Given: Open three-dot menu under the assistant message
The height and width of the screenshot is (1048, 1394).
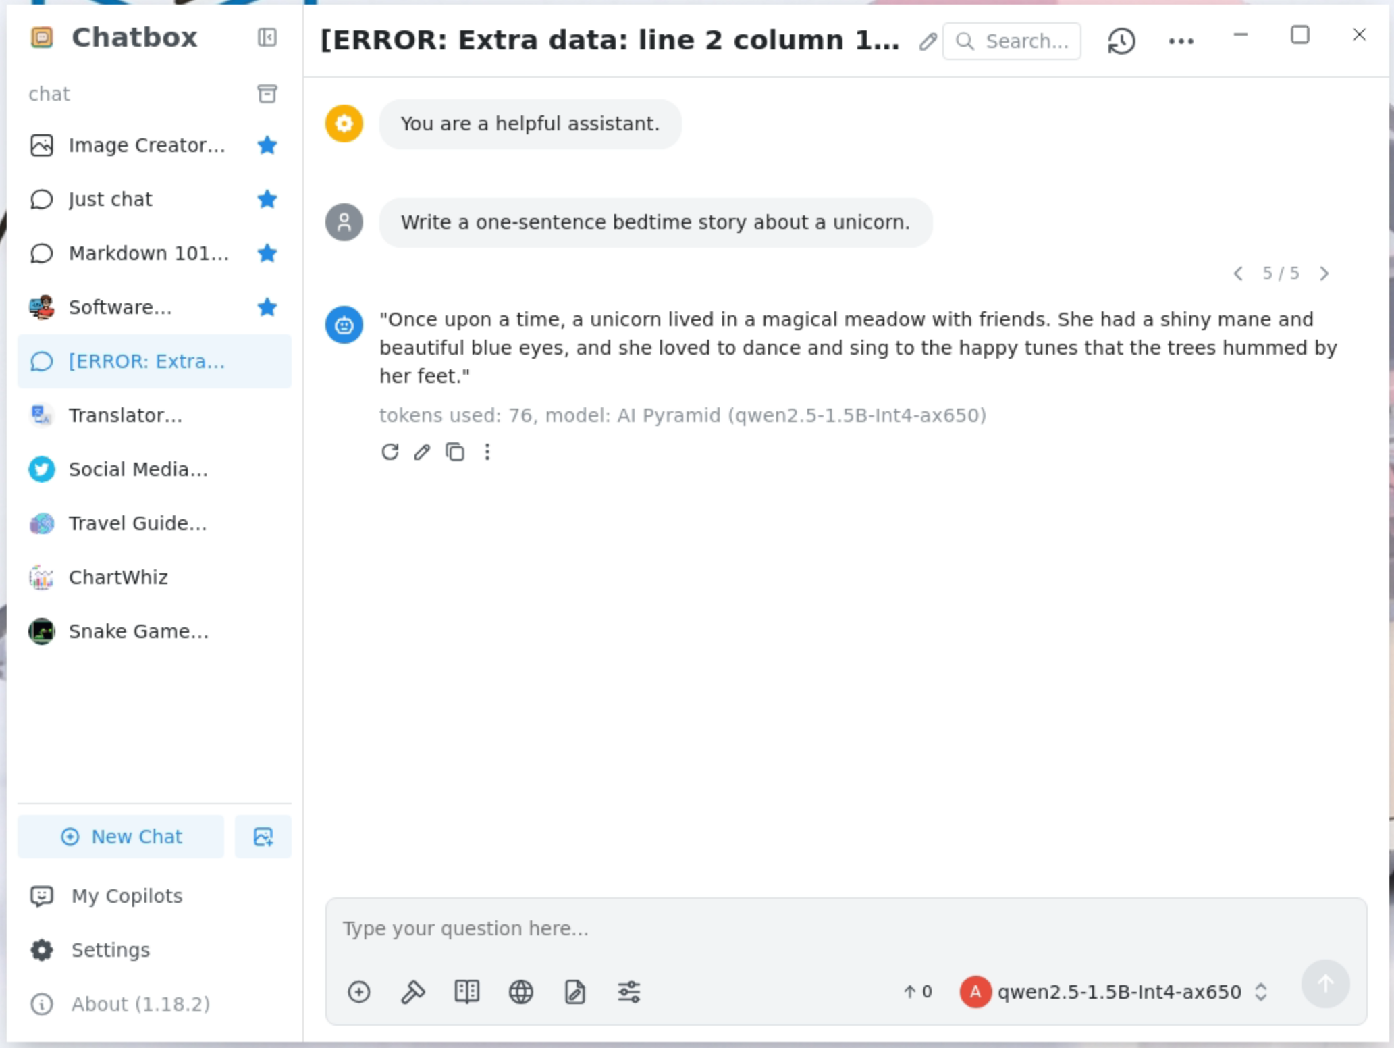Looking at the screenshot, I should 487,452.
